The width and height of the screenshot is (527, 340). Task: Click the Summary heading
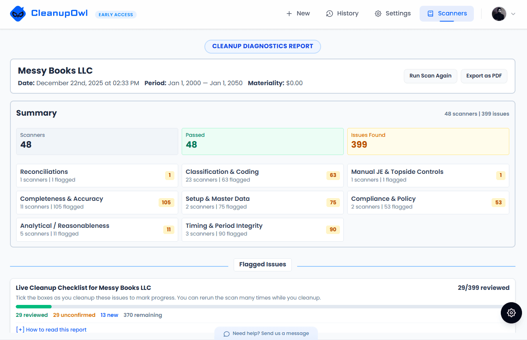pyautogui.click(x=37, y=113)
